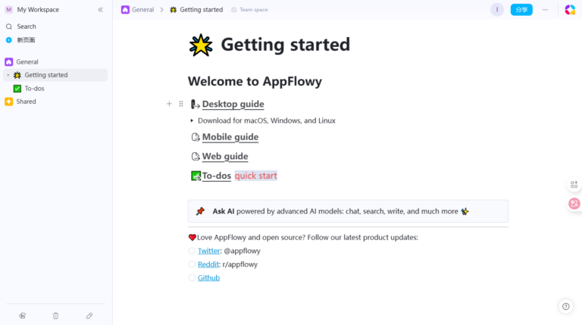Screen dimensions: 582x325
Task: Click the blue 分享 share button
Action: point(521,10)
